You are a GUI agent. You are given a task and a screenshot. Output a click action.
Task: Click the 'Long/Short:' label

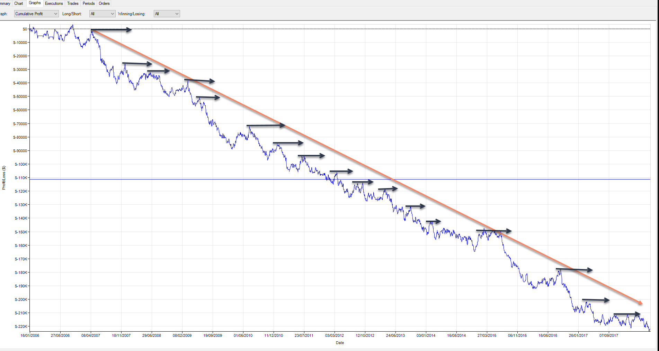pyautogui.click(x=72, y=14)
